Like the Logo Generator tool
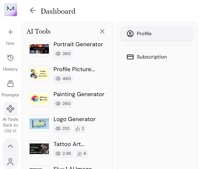Viewport: 200px width, 169px height. pyautogui.click(x=80, y=129)
